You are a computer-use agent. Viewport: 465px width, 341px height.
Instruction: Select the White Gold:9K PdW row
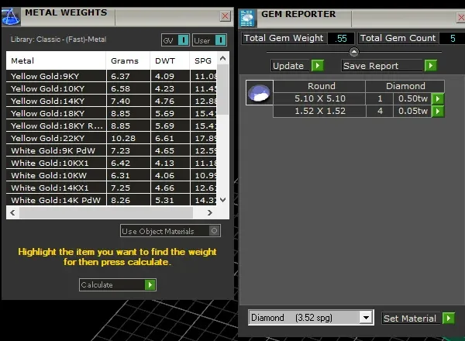click(111, 151)
